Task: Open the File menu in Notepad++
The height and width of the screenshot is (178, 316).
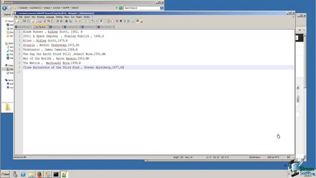Action: 16,17
